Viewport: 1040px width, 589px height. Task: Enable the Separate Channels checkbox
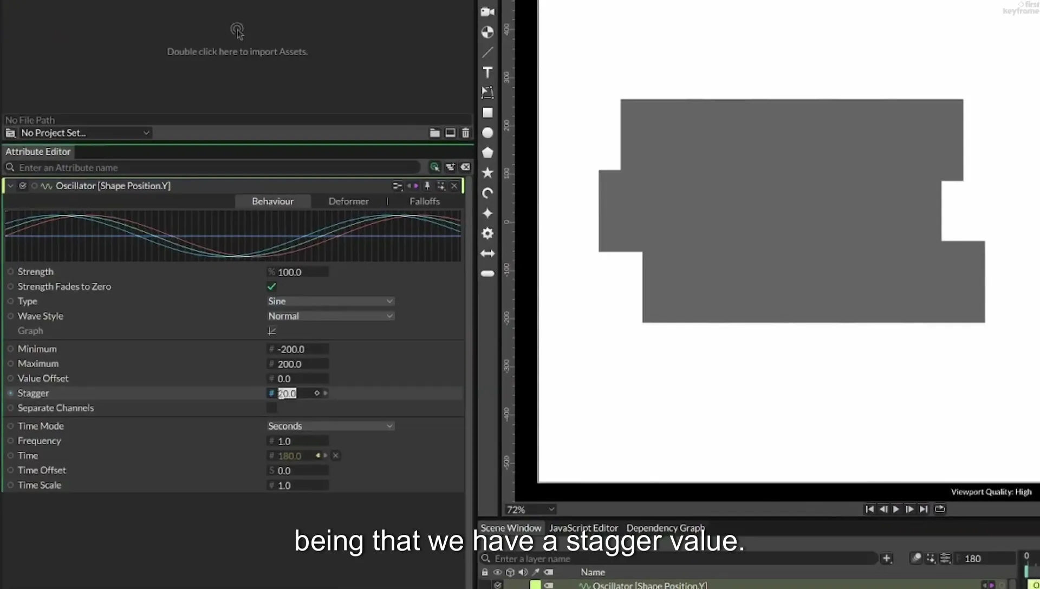coord(271,408)
